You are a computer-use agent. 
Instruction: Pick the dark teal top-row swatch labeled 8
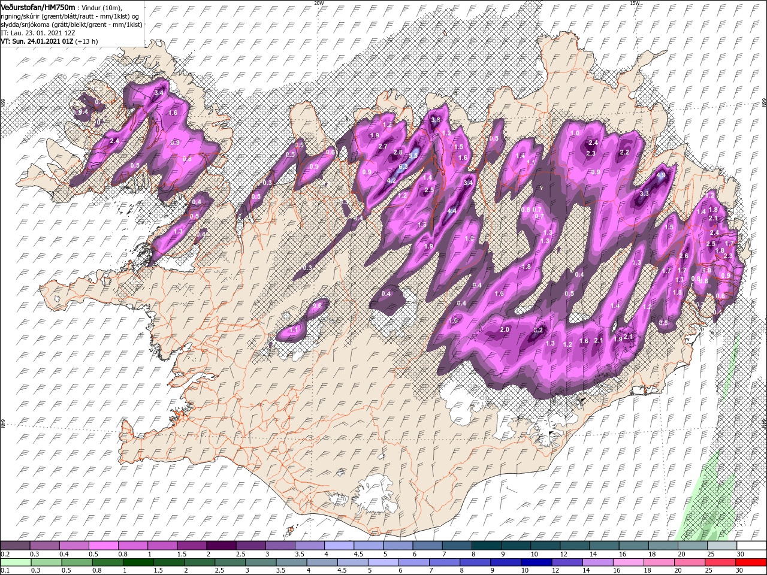[487, 546]
